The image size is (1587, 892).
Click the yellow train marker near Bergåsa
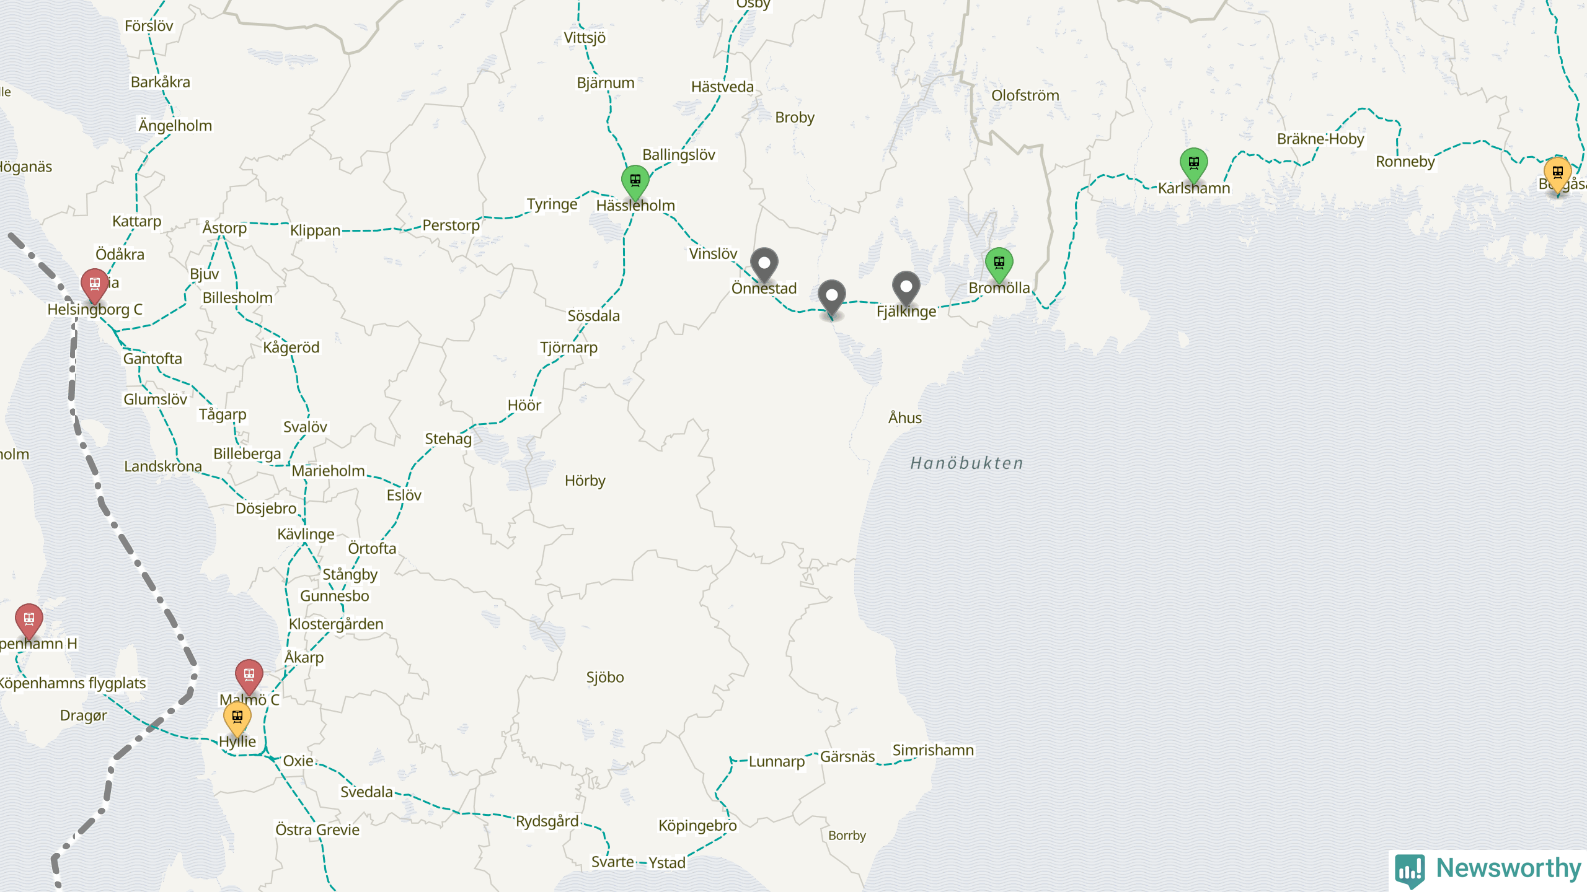coord(1557,174)
